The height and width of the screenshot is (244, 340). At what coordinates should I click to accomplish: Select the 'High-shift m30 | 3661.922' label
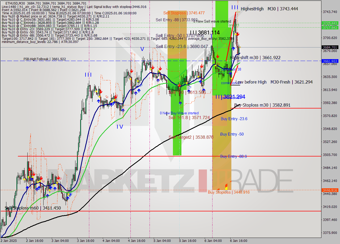click(255, 58)
